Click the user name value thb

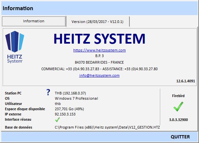click(x=58, y=104)
